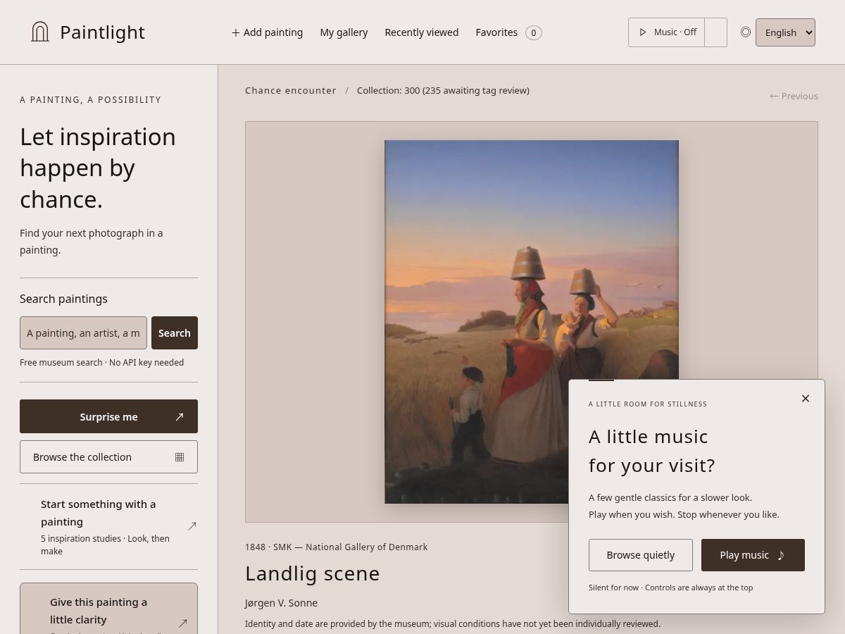The height and width of the screenshot is (634, 845).
Task: Toggle the Music Off play button in the header
Action: click(667, 32)
